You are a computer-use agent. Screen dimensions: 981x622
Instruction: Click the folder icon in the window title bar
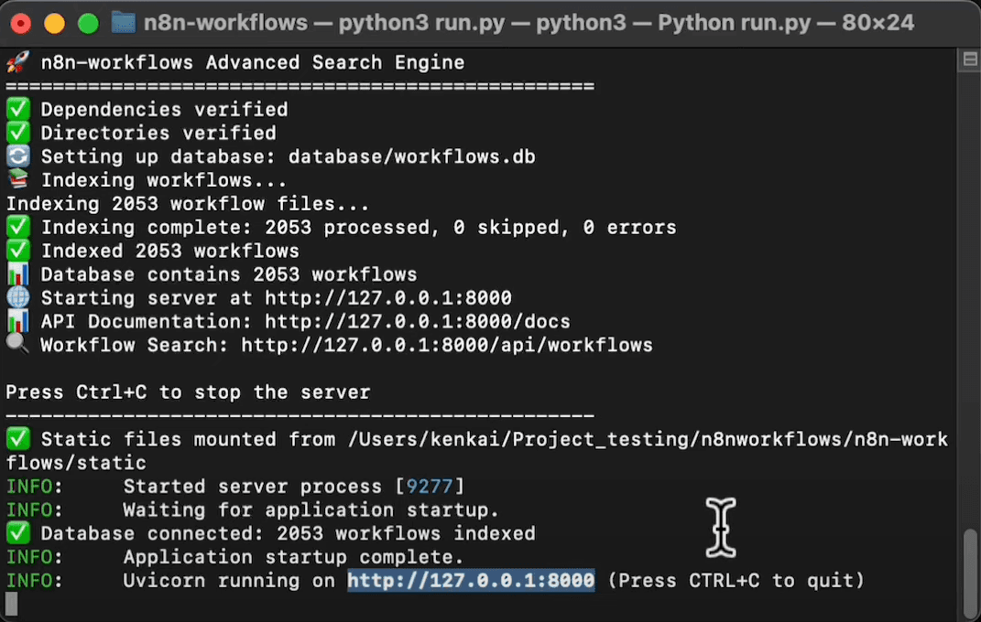tap(124, 23)
